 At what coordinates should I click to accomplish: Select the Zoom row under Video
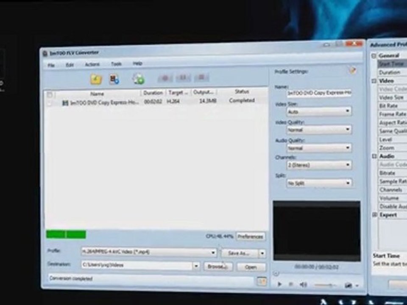(392, 148)
